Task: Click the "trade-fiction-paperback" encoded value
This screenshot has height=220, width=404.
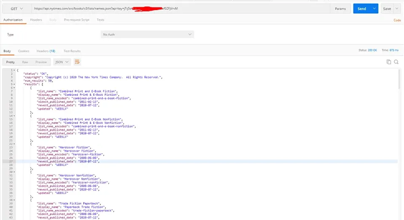Action: pyautogui.click(x=93, y=210)
